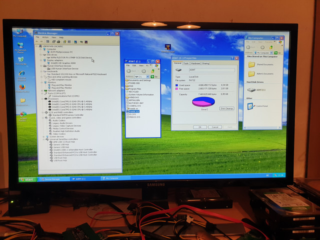Click the Start button
The image size is (320, 240).
(27, 179)
